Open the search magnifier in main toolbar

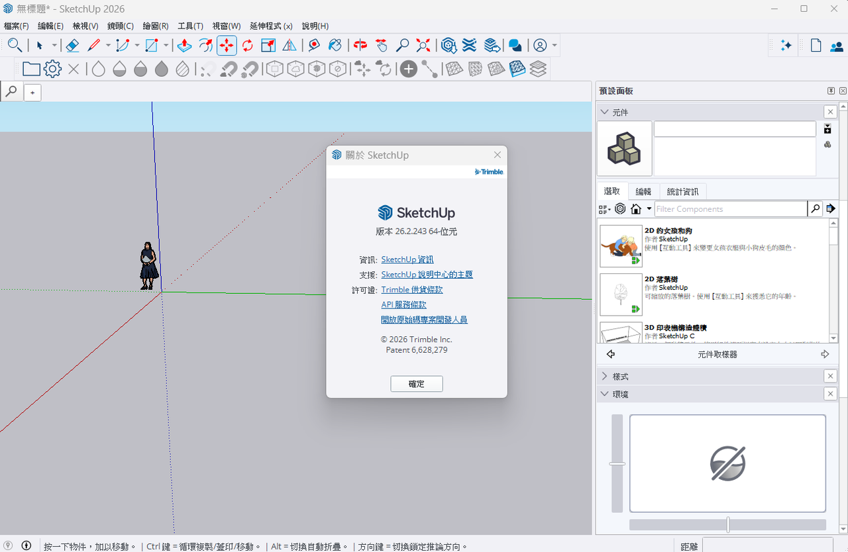(x=15, y=46)
